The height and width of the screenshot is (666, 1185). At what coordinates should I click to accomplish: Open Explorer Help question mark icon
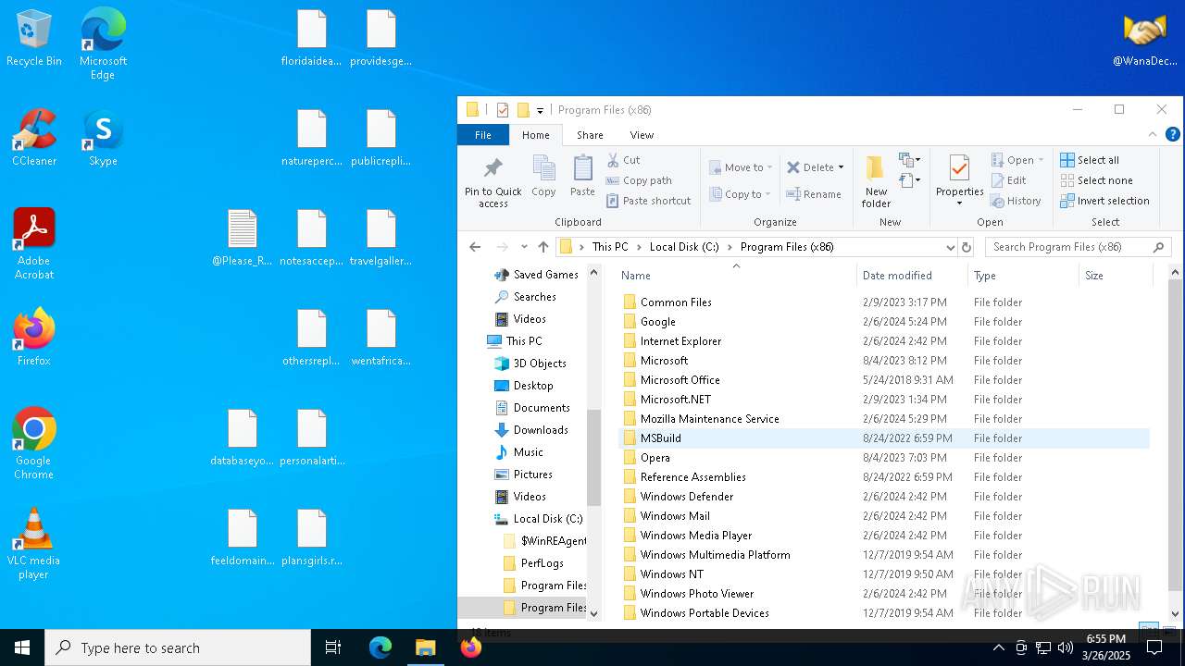(1172, 135)
